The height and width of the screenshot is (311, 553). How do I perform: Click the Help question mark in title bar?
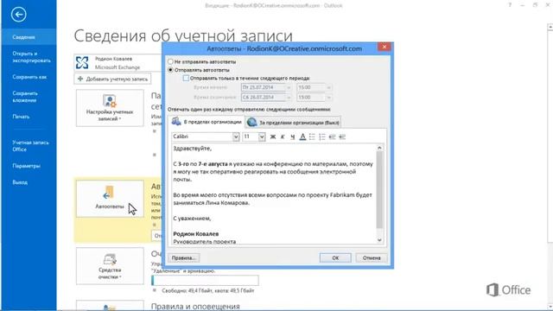[510, 5]
